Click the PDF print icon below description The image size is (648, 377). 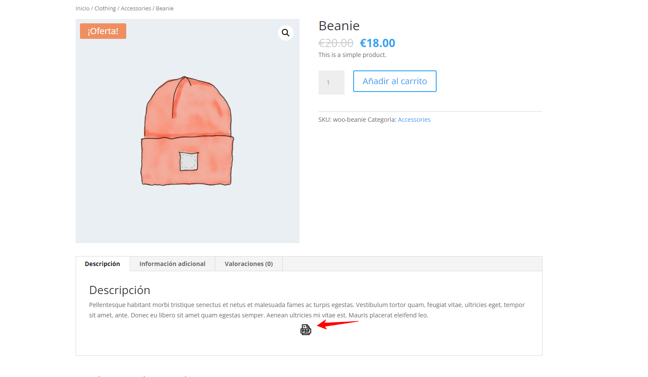306,329
